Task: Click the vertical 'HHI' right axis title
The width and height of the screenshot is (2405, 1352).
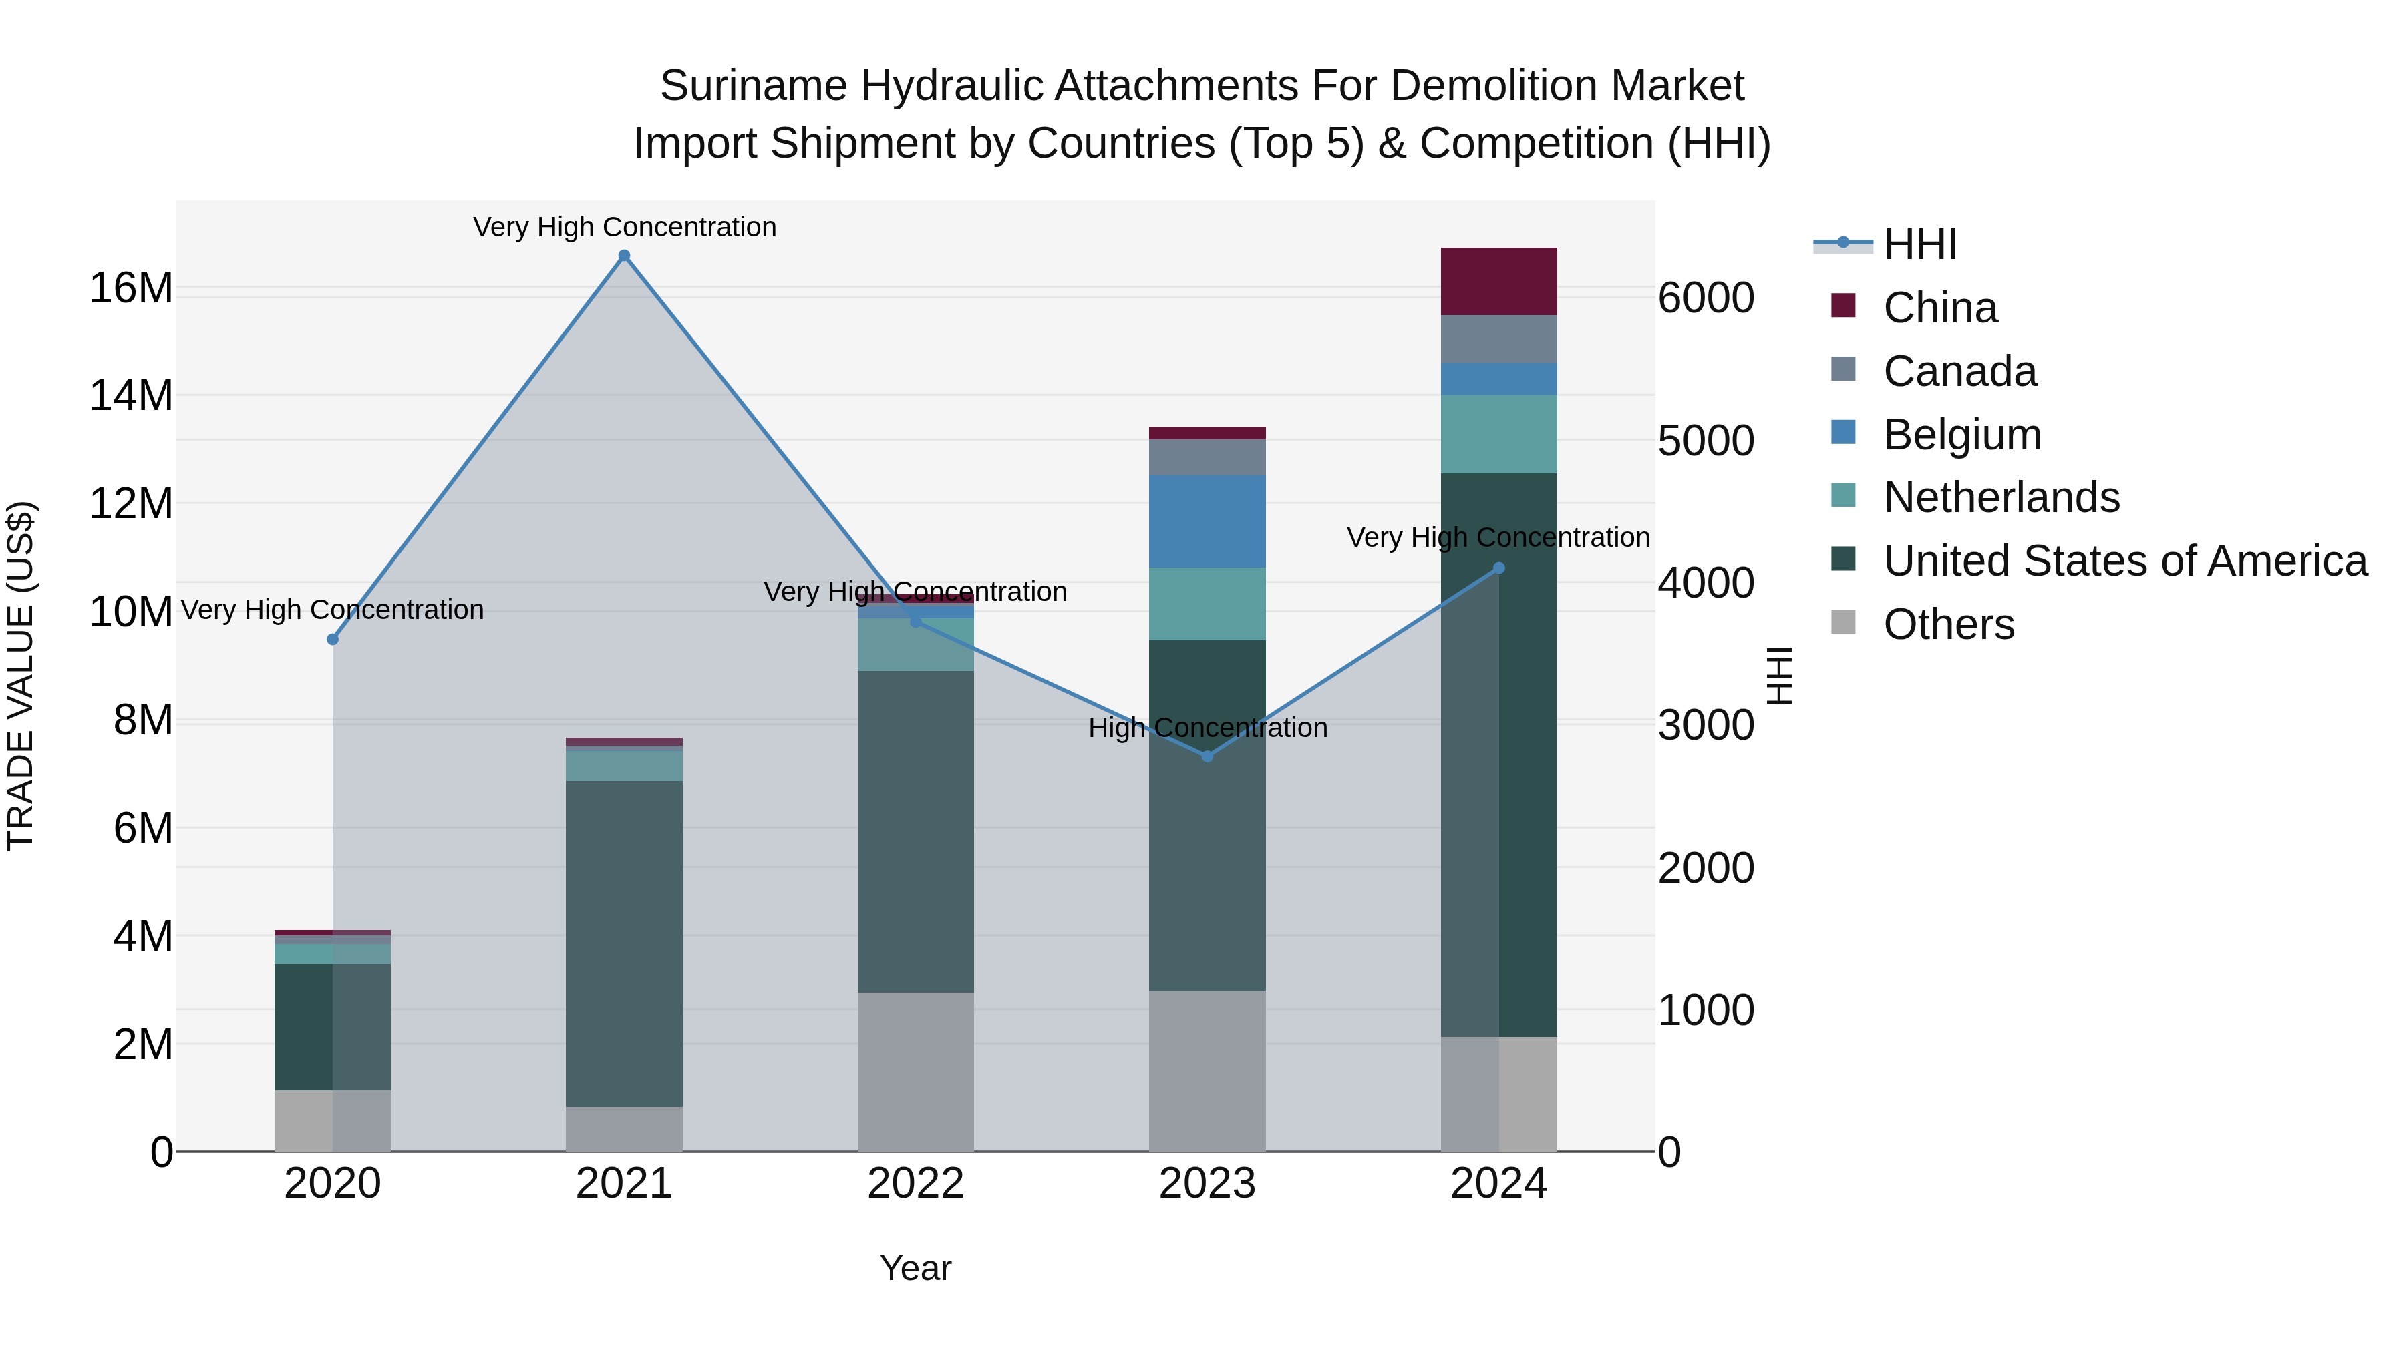Action: (1780, 676)
